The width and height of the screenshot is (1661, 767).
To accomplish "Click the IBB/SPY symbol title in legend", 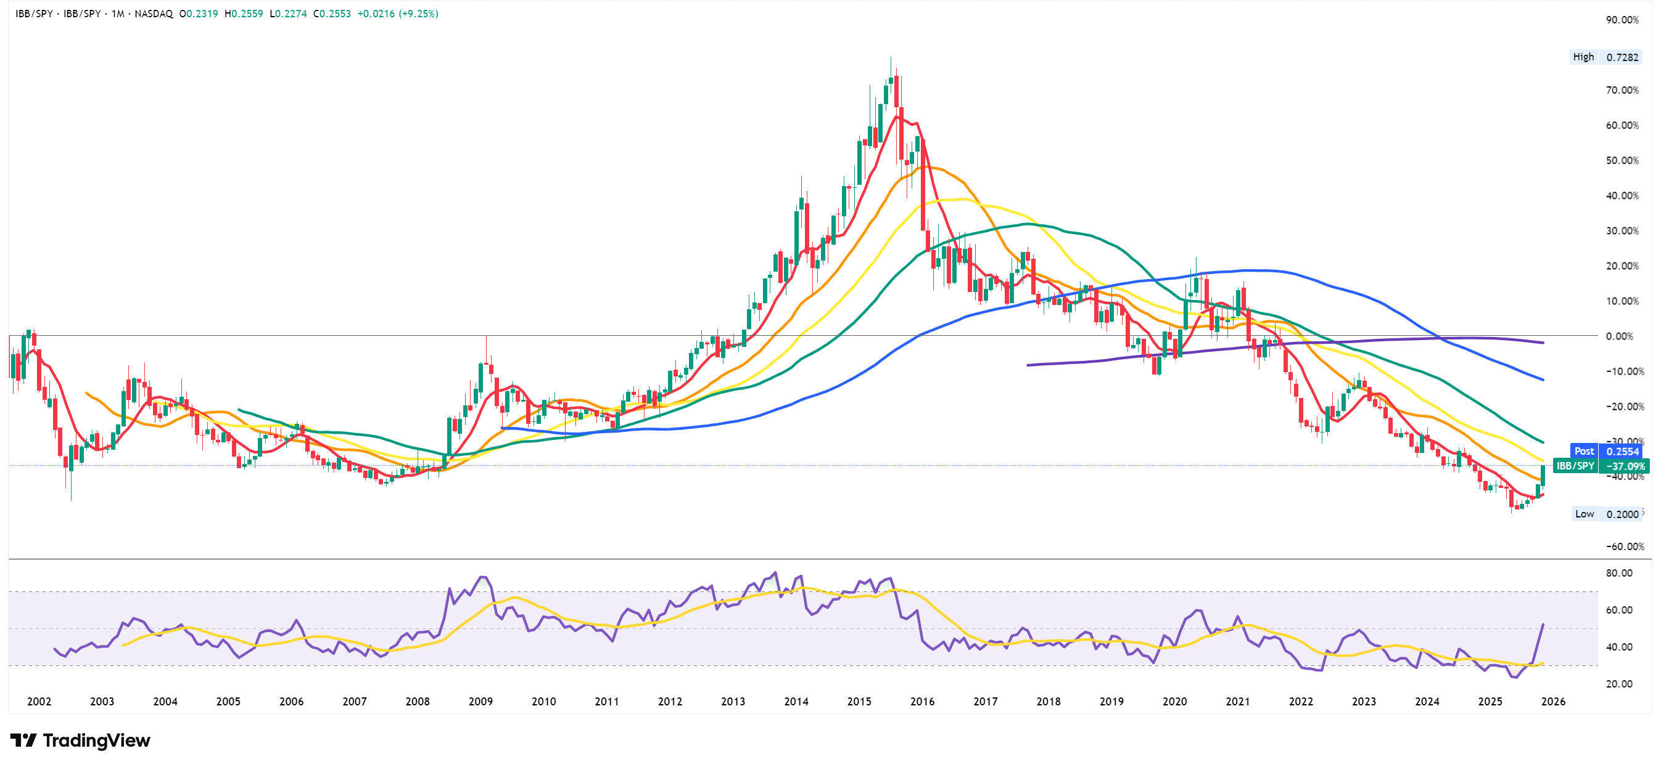I will click(33, 14).
